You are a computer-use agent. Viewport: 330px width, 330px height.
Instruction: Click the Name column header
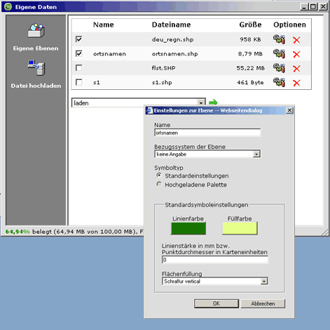pos(104,25)
